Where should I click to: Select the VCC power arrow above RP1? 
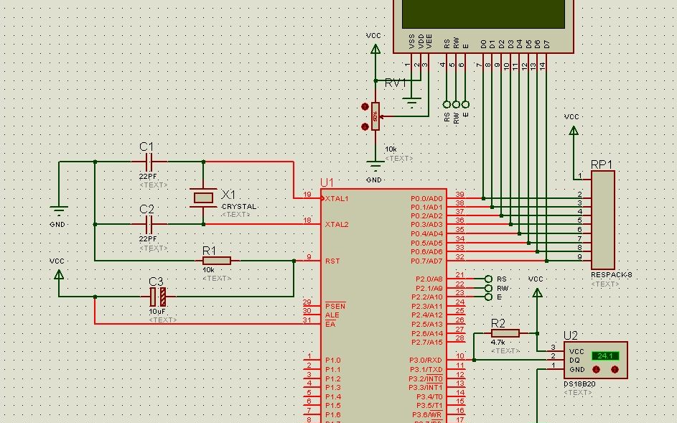point(574,130)
